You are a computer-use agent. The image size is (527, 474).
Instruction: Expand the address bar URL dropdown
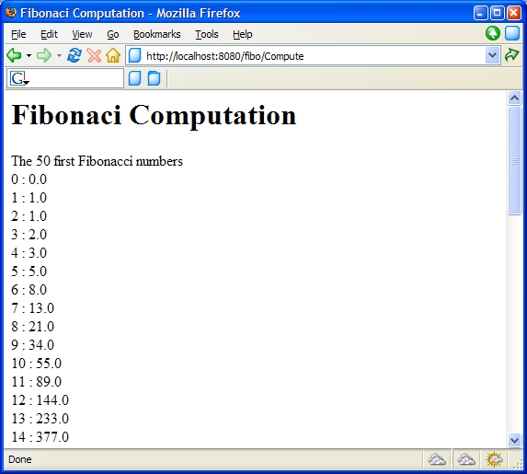[492, 55]
